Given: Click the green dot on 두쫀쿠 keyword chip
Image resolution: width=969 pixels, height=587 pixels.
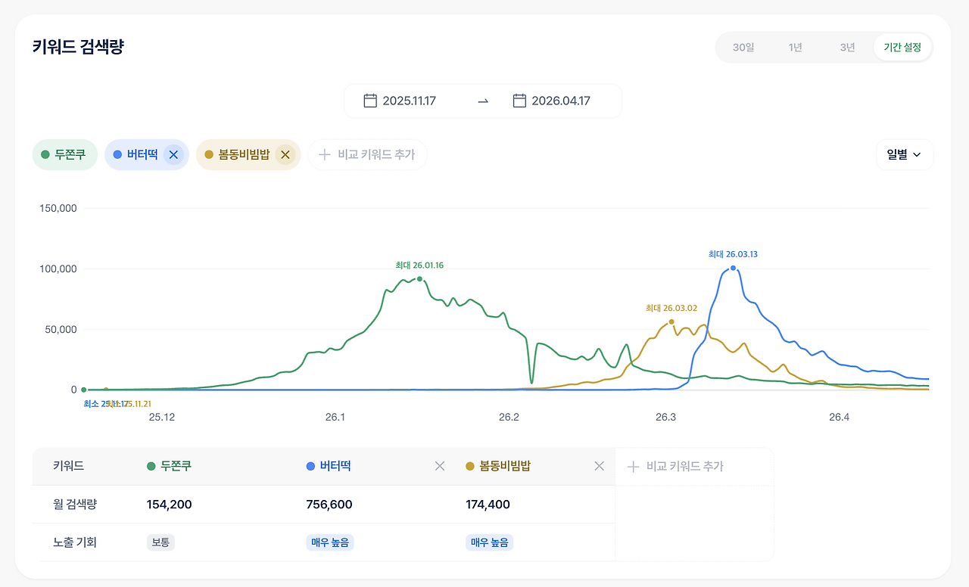Looking at the screenshot, I should [x=46, y=154].
